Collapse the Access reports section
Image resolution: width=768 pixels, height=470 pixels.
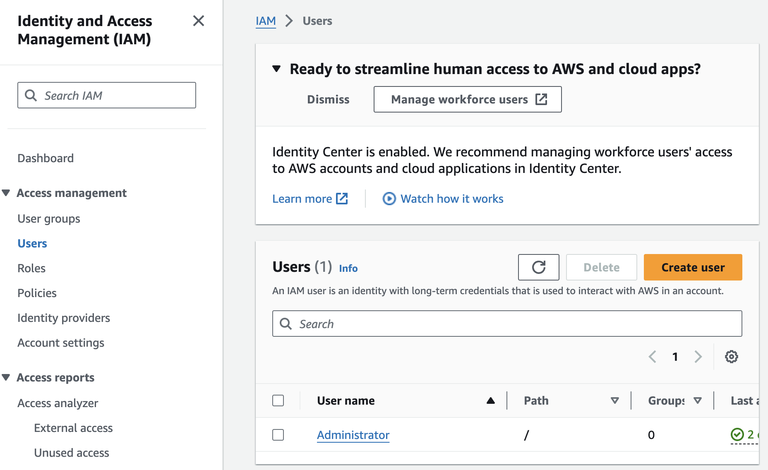(x=6, y=377)
